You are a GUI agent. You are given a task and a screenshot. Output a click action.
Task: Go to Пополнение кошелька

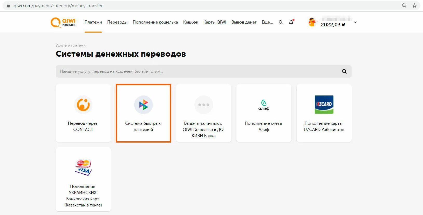coord(155,22)
